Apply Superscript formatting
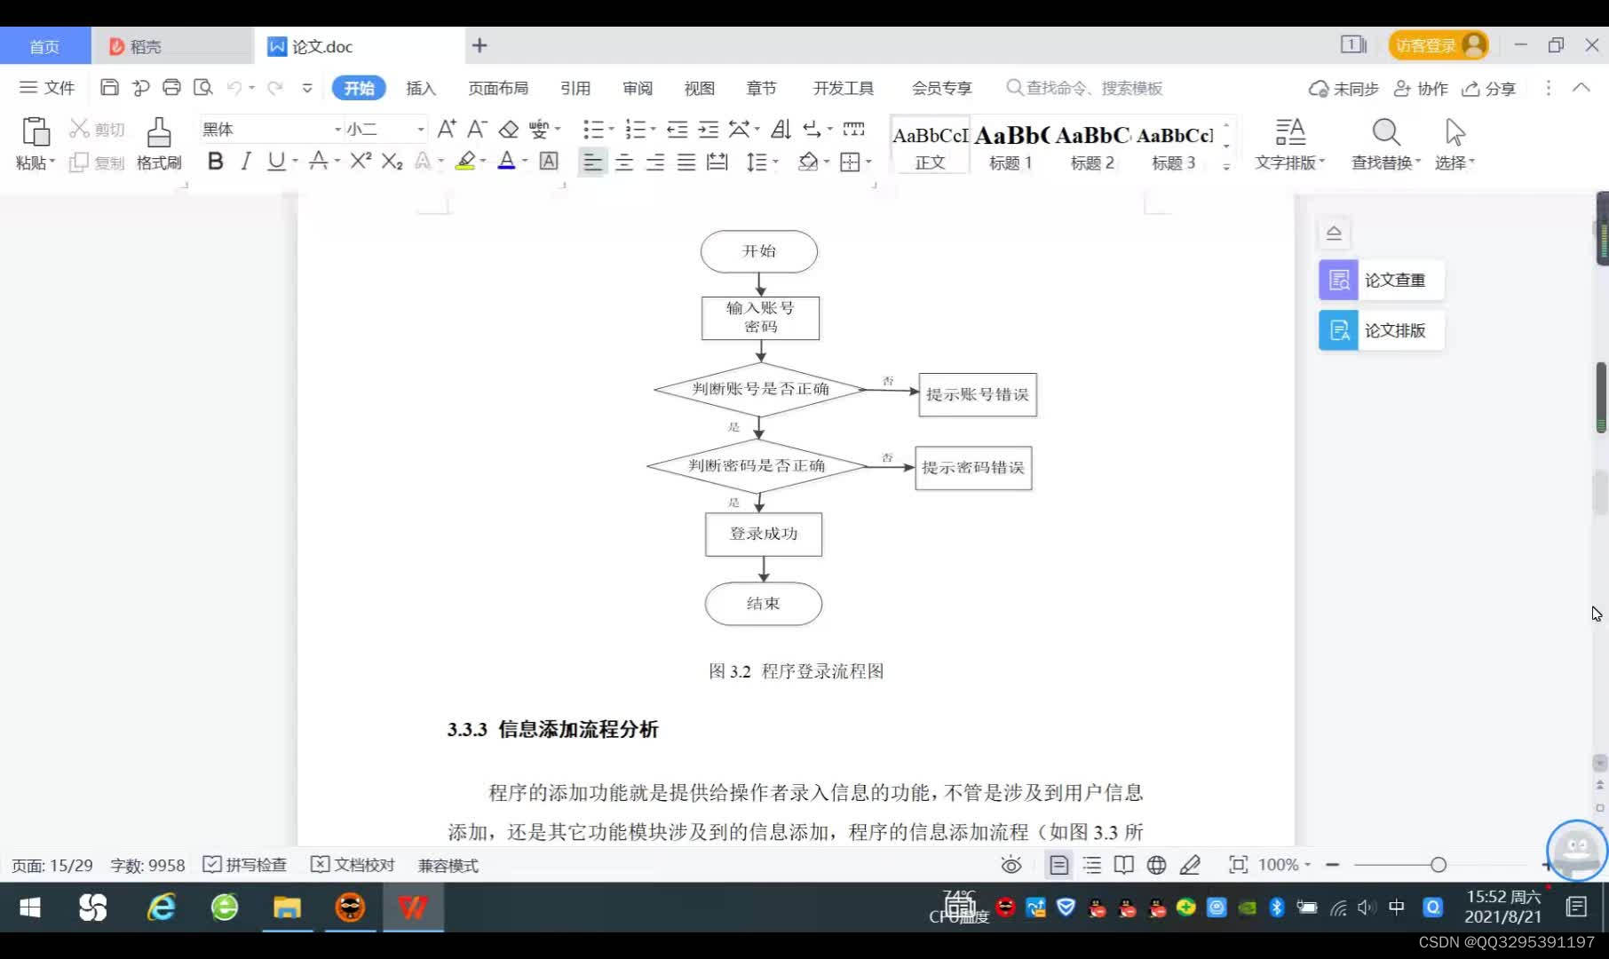The width and height of the screenshot is (1609, 959). (x=361, y=161)
